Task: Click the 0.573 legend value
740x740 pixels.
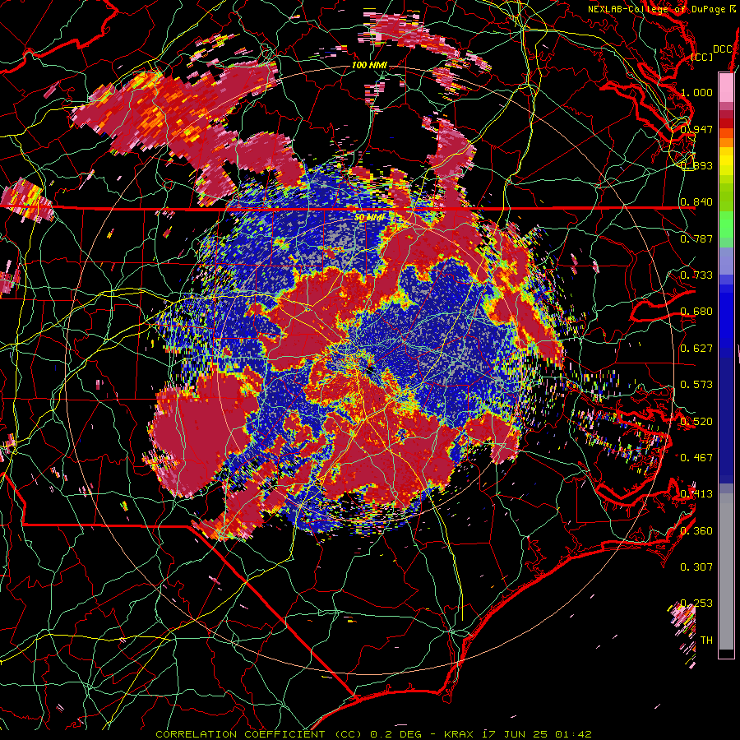Action: coord(696,385)
